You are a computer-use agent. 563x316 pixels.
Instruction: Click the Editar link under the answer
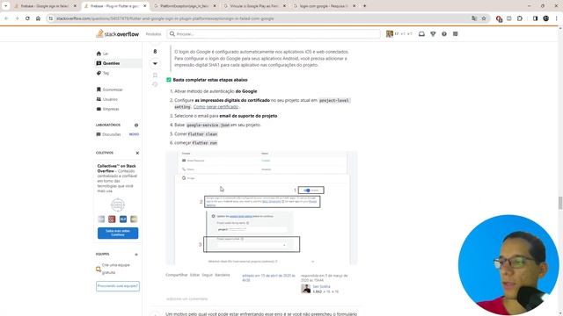[194, 275]
